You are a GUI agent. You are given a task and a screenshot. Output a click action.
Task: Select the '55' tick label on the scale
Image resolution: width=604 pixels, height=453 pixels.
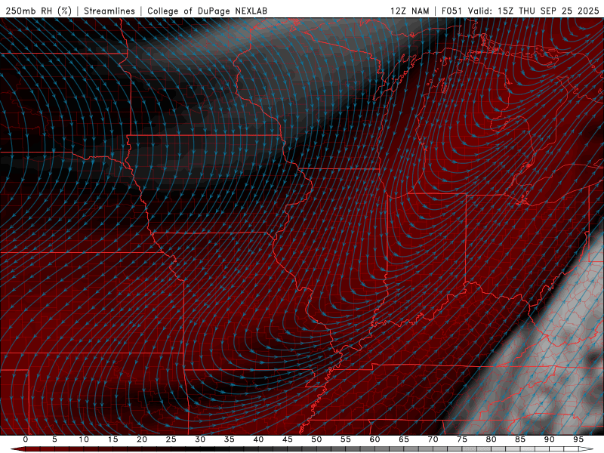coord(346,439)
